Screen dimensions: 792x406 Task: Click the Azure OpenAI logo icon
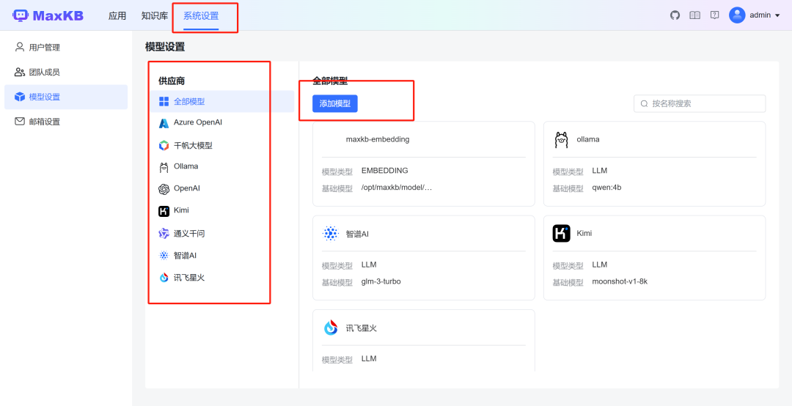tap(164, 122)
